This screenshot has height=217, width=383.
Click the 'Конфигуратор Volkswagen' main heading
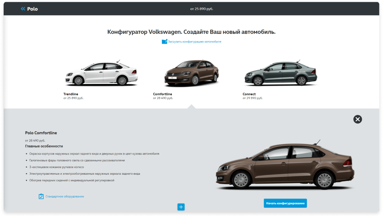pyautogui.click(x=191, y=32)
